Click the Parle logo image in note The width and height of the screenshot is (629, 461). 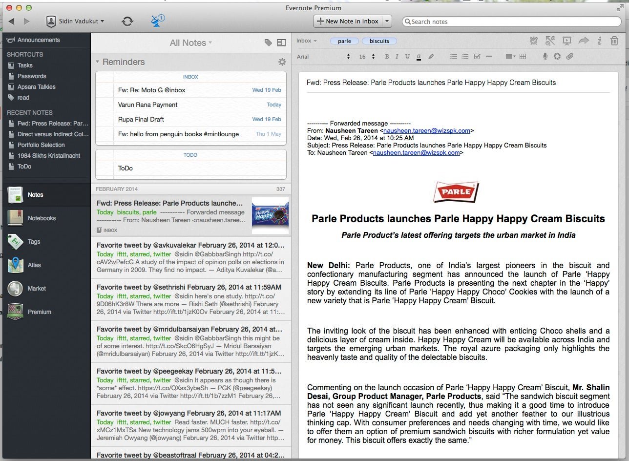(x=456, y=191)
